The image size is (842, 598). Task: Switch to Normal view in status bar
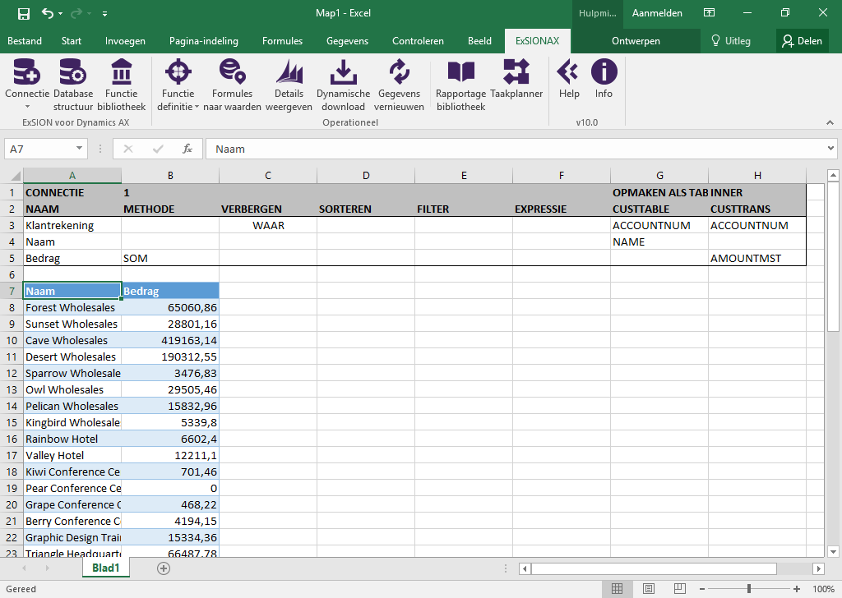coord(617,589)
